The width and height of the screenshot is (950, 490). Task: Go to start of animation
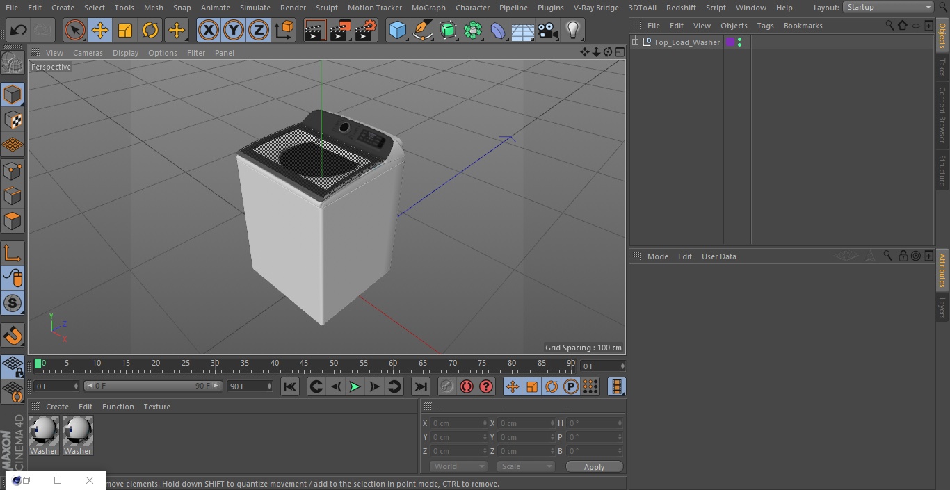click(x=290, y=386)
